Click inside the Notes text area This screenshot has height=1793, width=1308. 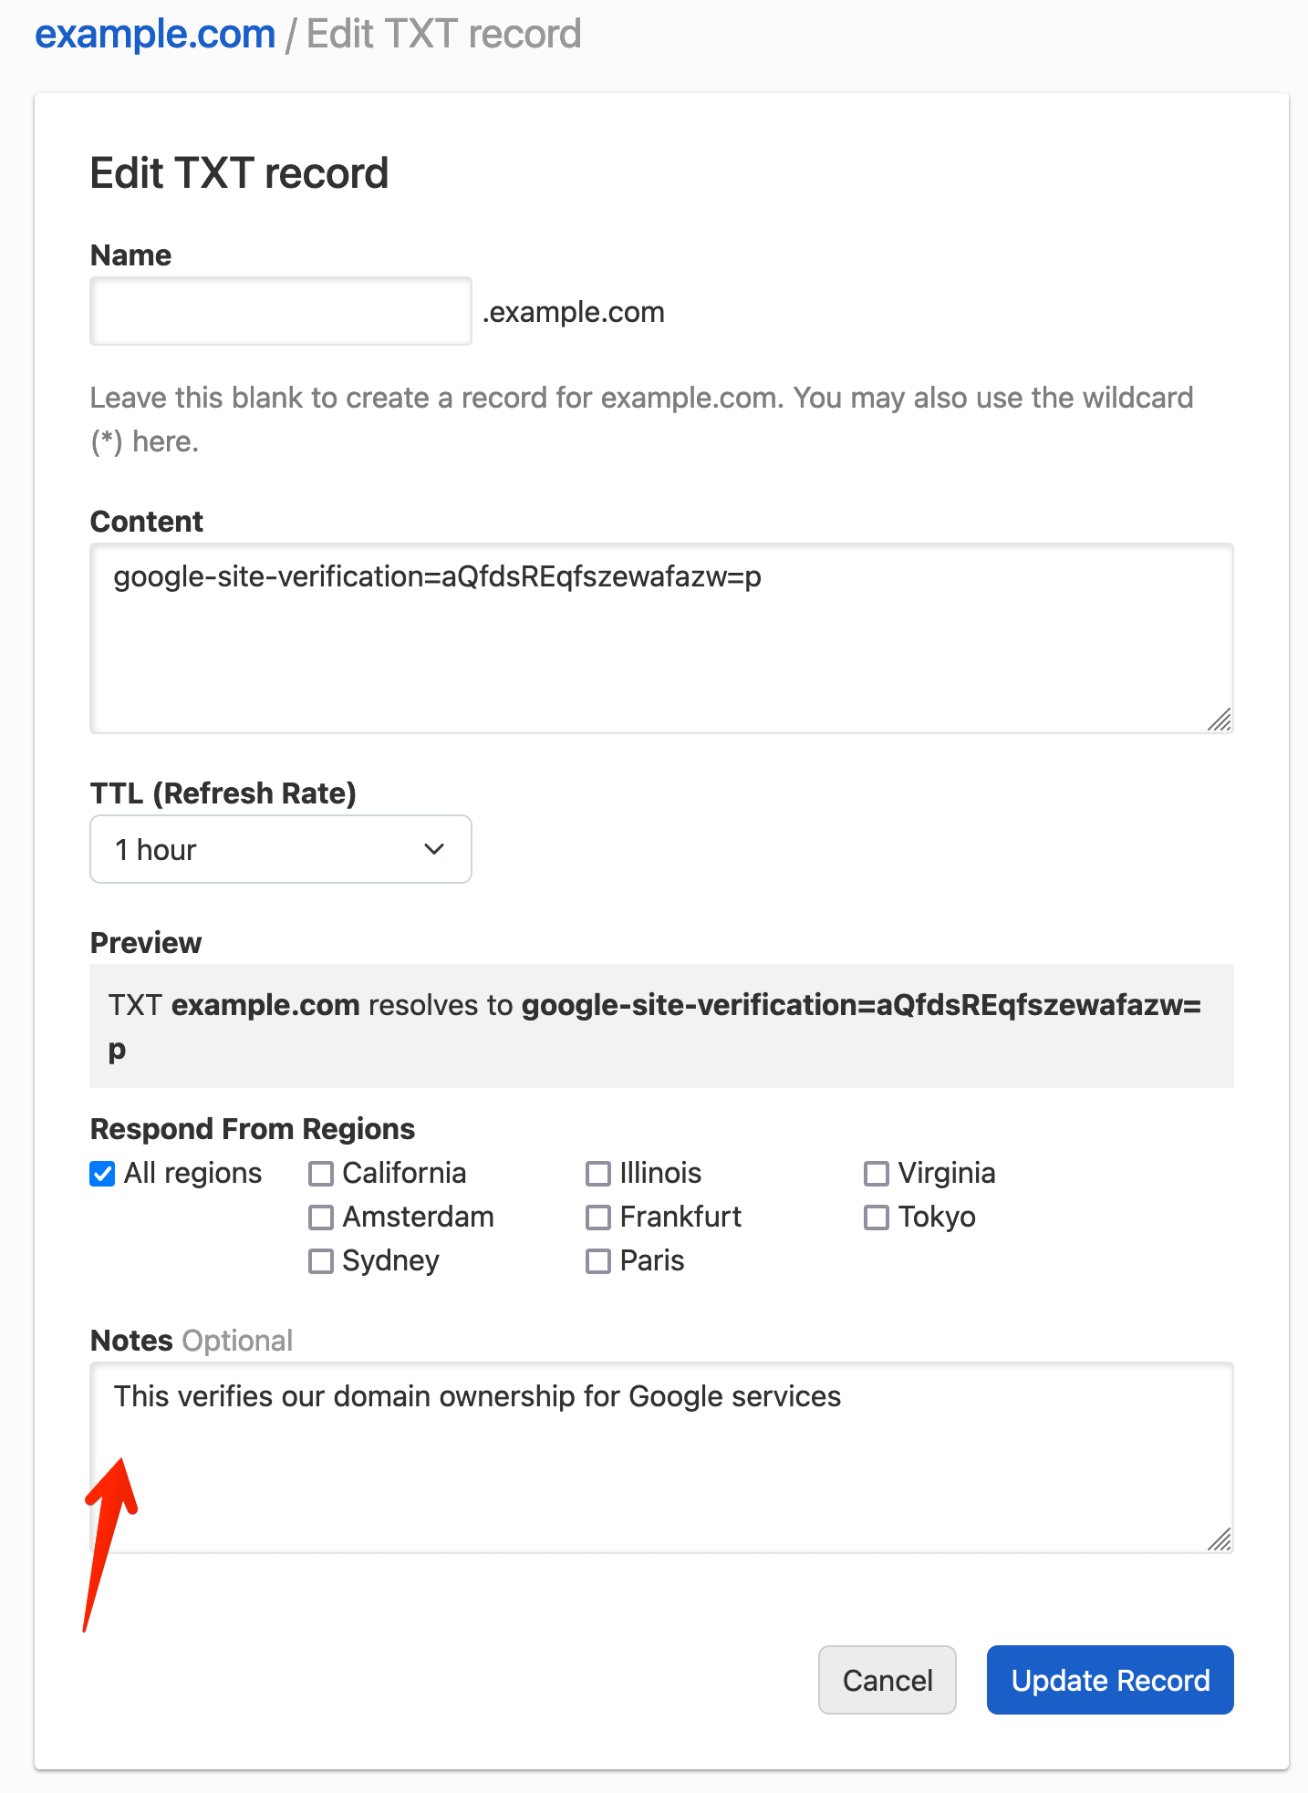pos(660,1457)
